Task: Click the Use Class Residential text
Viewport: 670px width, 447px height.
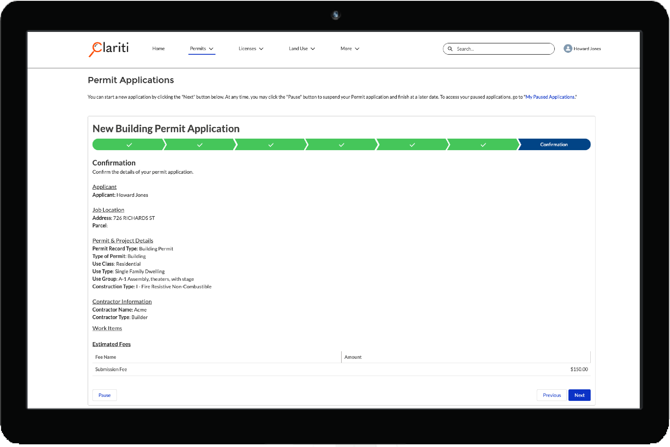Action: [117, 264]
